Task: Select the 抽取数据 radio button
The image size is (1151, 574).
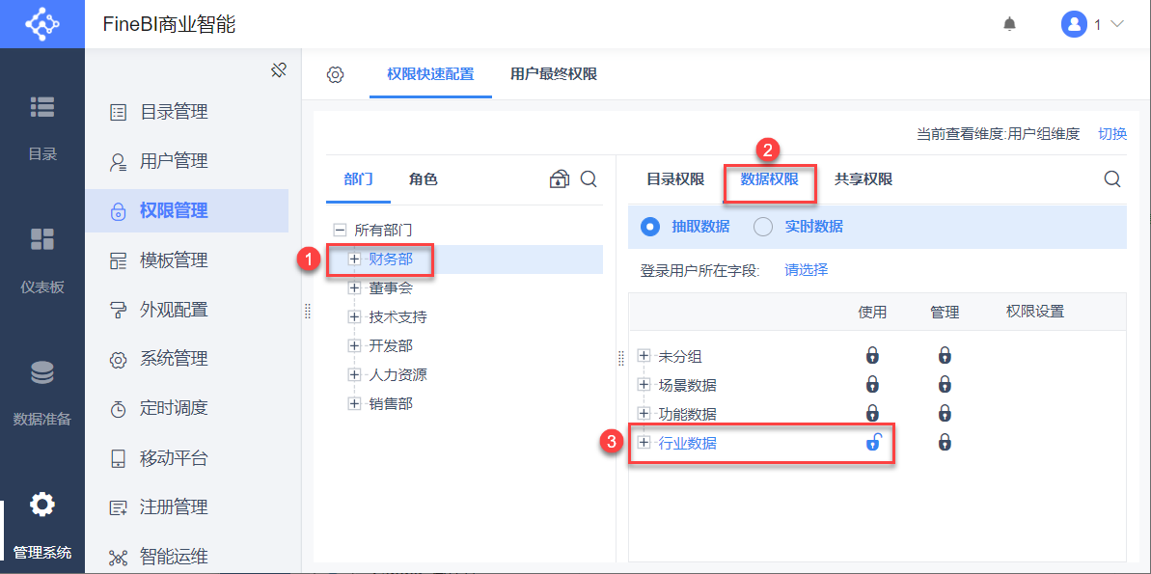Action: (650, 227)
